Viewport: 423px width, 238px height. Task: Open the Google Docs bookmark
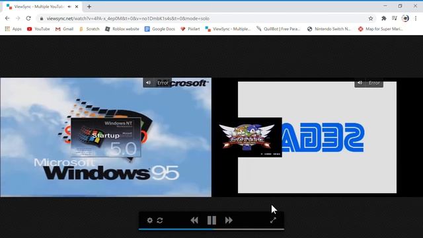click(x=160, y=29)
